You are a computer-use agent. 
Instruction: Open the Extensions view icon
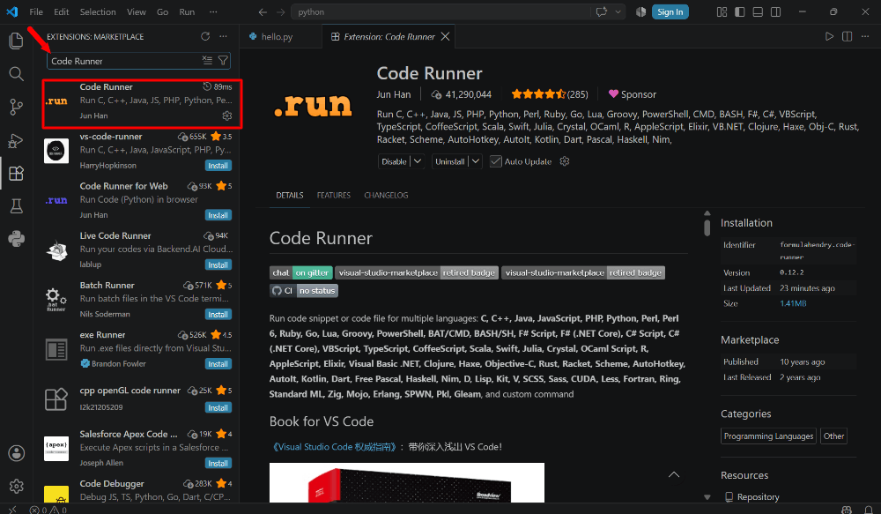(16, 173)
